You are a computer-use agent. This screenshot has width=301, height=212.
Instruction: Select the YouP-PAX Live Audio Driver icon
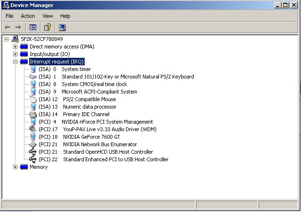pyautogui.click(x=33, y=129)
